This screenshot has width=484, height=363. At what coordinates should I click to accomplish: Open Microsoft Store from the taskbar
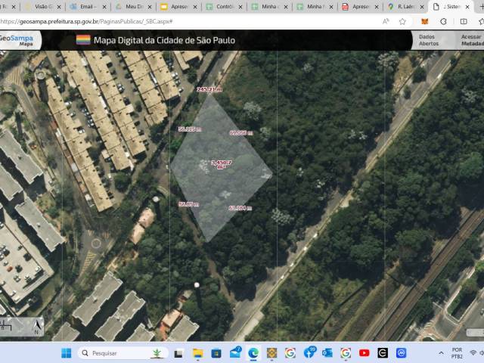coord(216,353)
